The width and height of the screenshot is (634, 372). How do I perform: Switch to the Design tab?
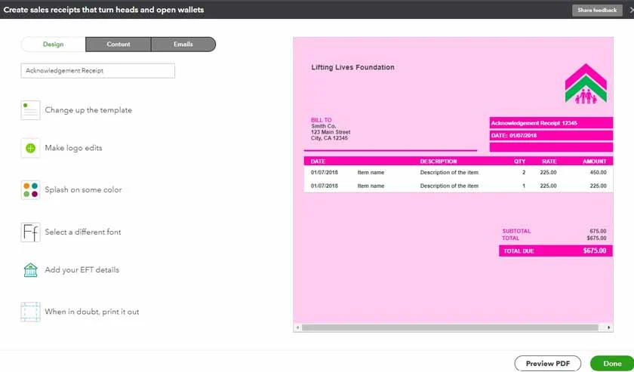pyautogui.click(x=54, y=45)
